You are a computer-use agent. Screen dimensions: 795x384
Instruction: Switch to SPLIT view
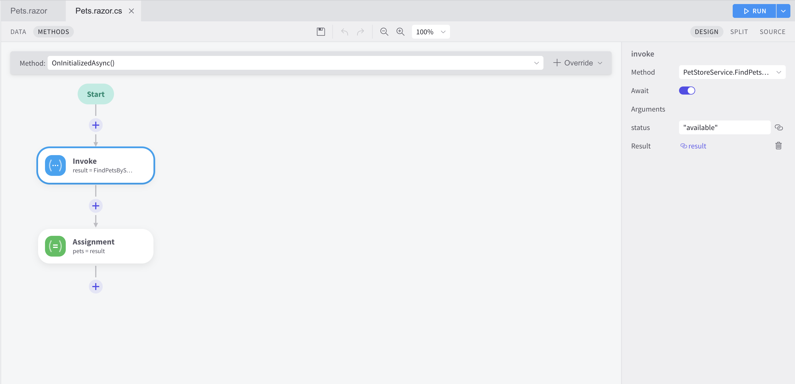click(739, 32)
